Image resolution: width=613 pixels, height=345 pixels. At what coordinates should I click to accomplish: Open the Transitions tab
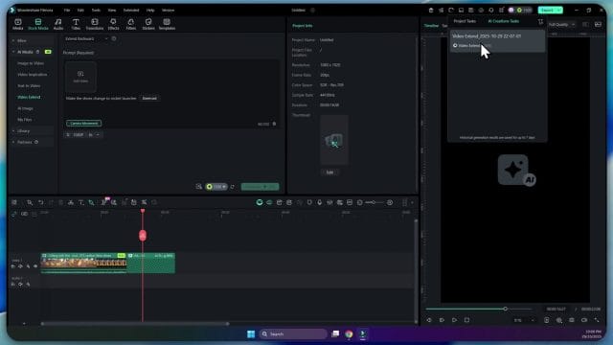(95, 24)
